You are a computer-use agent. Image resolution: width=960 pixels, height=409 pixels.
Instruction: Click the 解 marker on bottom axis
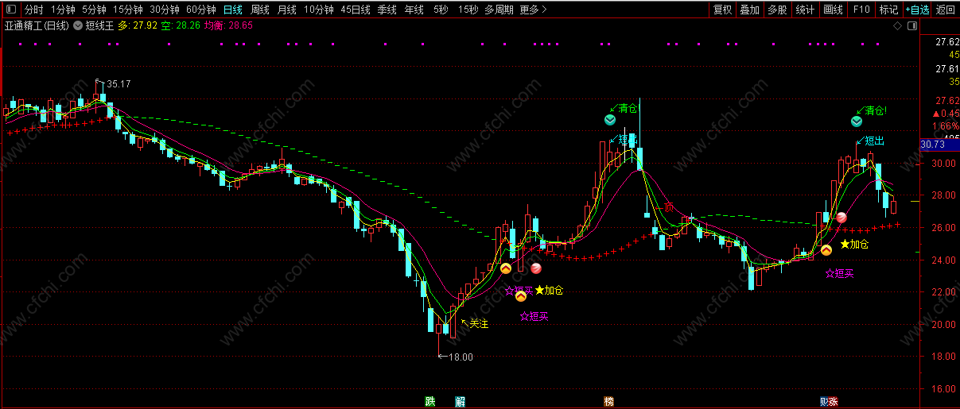(461, 401)
